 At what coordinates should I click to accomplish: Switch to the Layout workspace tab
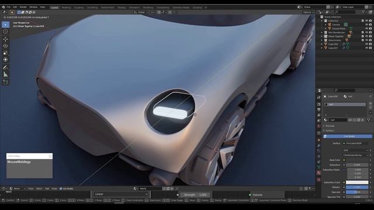54,8
